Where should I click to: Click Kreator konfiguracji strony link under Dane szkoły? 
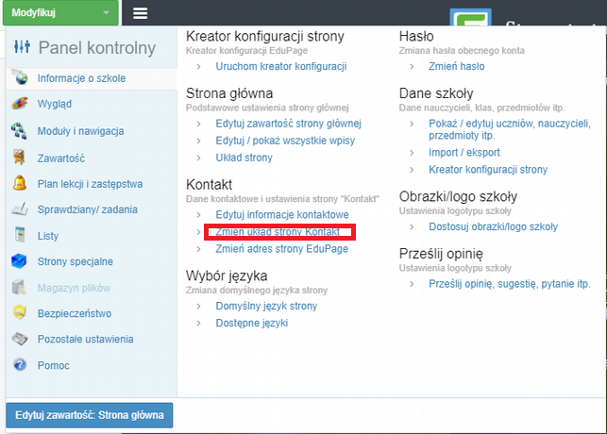[x=488, y=170]
